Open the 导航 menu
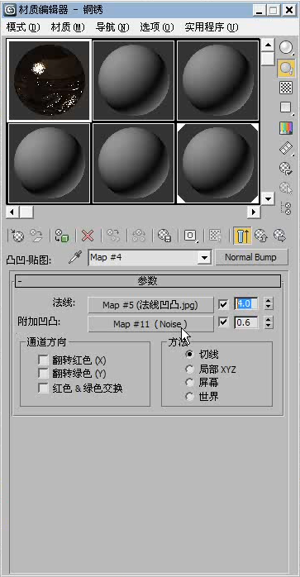 pos(112,27)
